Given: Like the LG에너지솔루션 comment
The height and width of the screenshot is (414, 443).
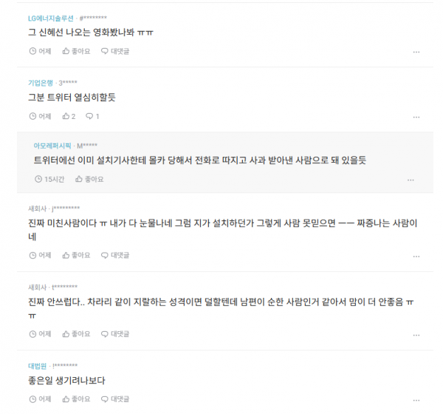Looking at the screenshot, I should 76,51.
